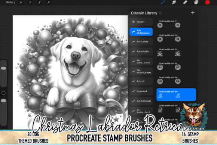Screen dimensions: 217x145
Task: Select the Selection S-shaped tool
Action: click(x=39, y=2)
